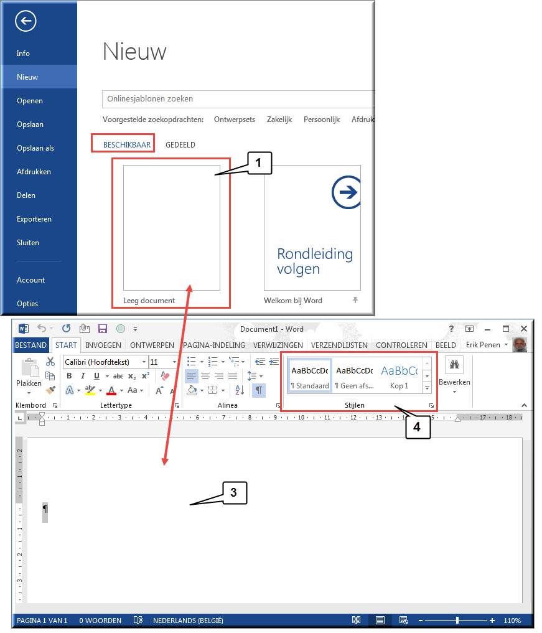Center-align the paragraph
Viewport: 542px width, 633px height.
click(x=205, y=376)
